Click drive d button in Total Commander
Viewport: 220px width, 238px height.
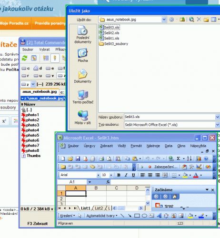click(38, 68)
